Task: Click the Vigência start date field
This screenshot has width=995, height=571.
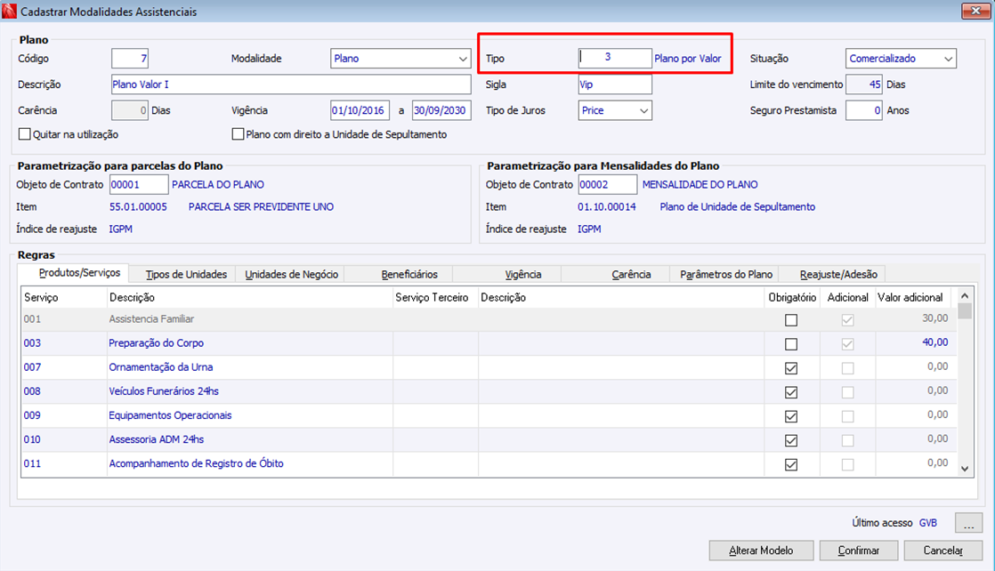Action: [360, 110]
